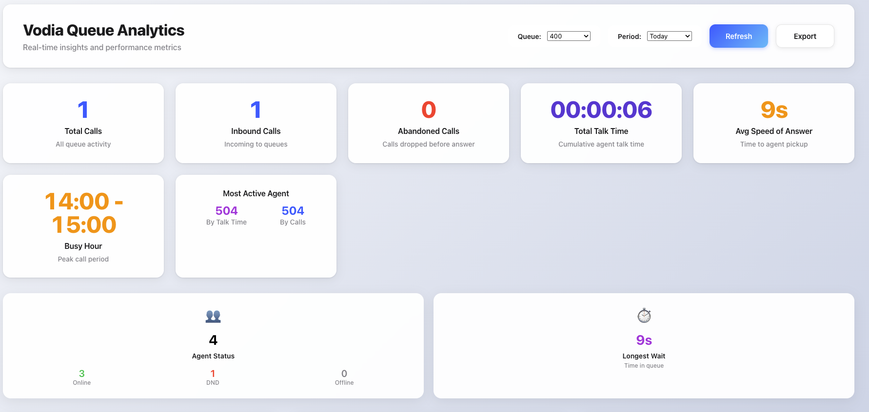Click the 'Queue:' label
This screenshot has height=412, width=869.
529,37
